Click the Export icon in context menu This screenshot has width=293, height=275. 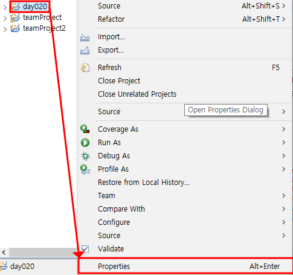[85, 50]
